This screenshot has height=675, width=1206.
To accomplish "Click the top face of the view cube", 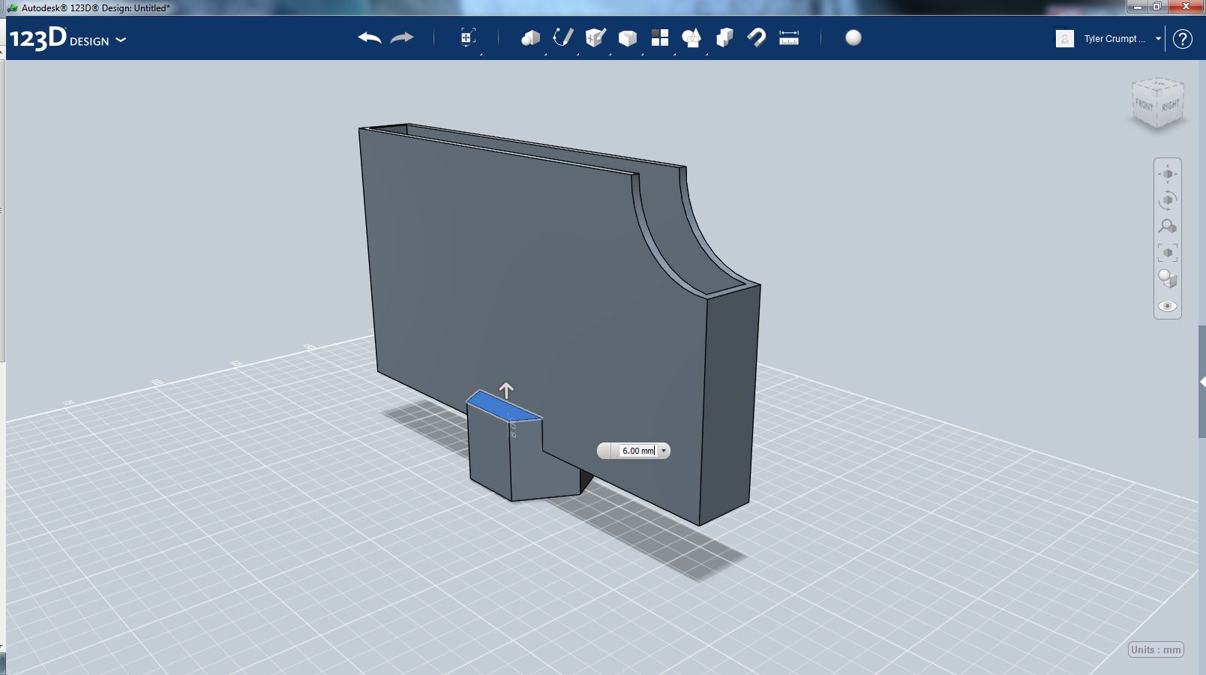I will click(x=1159, y=83).
